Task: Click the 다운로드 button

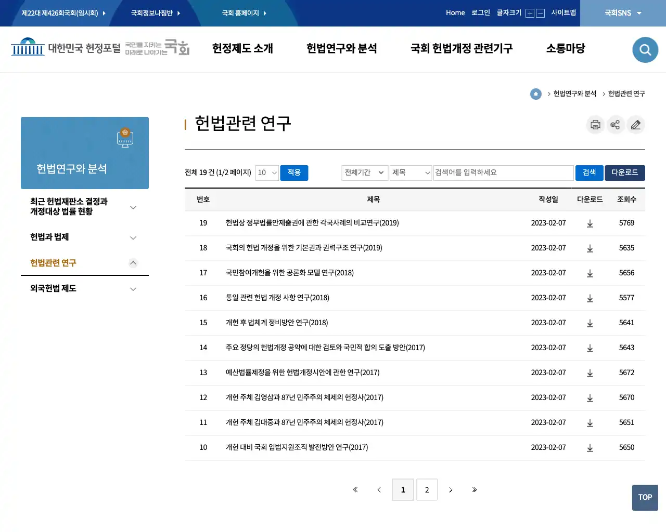Action: tap(625, 172)
